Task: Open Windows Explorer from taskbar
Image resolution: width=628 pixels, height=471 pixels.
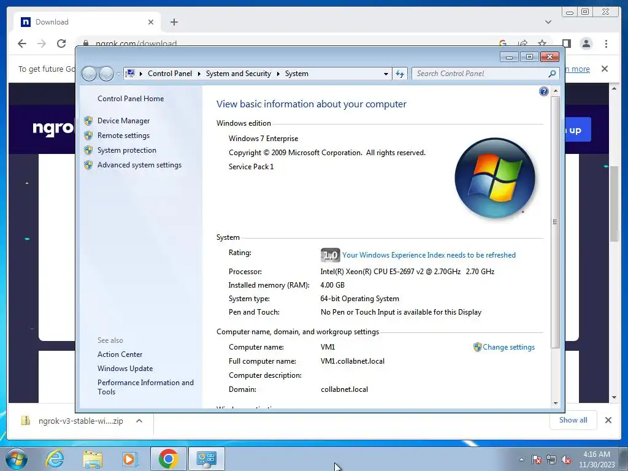Action: [93, 459]
